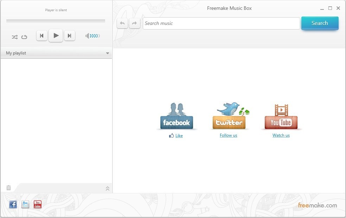Viewport: 346px width, 218px height.
Task: Skip to the next track
Action: pos(70,36)
